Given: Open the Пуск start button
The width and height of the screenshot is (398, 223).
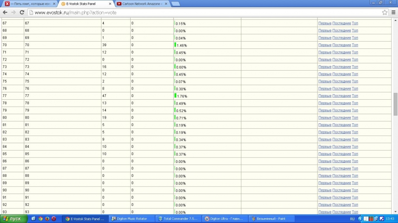Looking at the screenshot, I should click(x=14, y=219).
